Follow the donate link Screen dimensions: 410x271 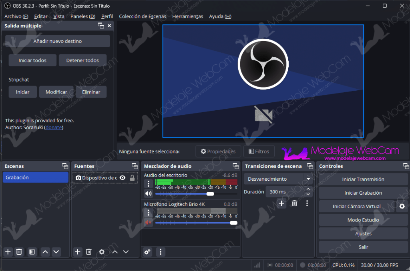point(54,128)
